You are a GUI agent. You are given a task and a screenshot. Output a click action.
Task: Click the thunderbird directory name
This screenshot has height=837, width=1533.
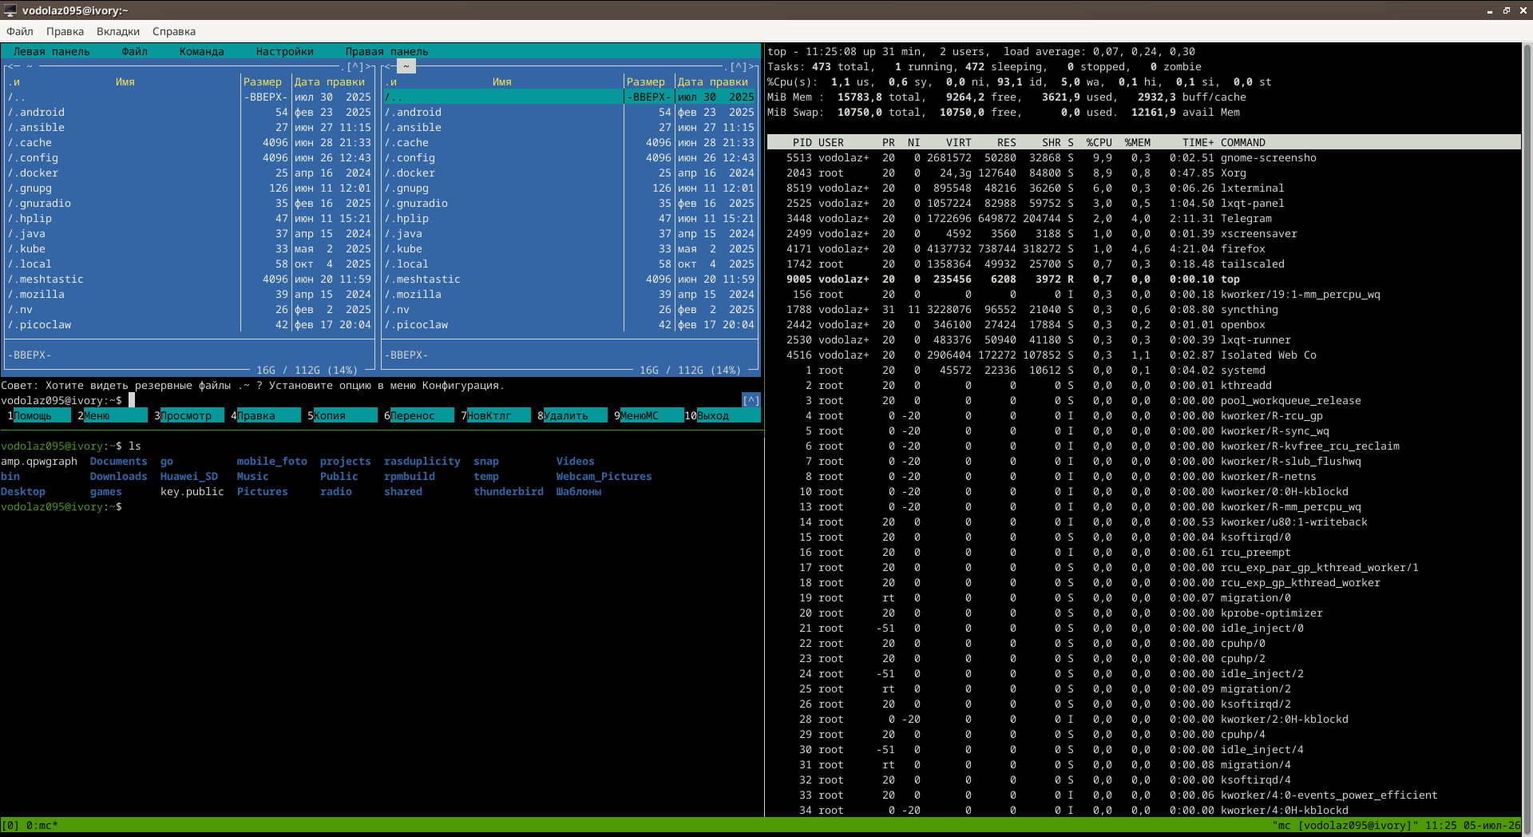tap(509, 492)
